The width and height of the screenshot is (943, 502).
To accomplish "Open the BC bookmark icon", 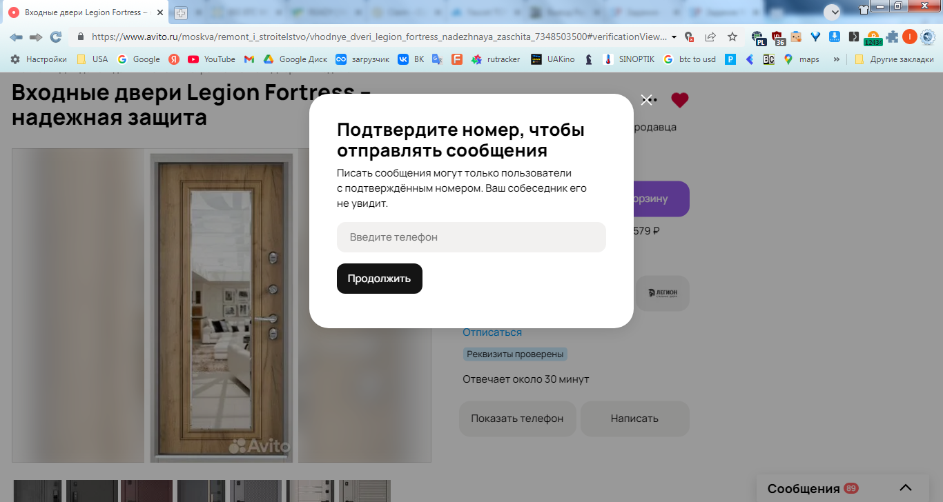I will [x=768, y=59].
